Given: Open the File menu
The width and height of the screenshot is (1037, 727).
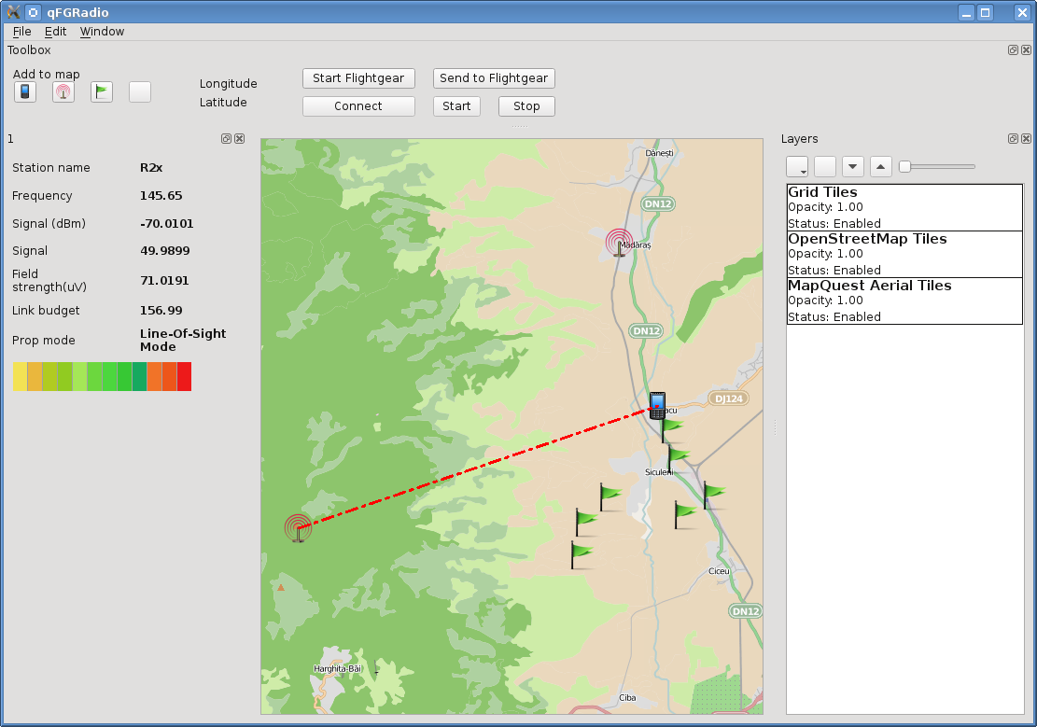Looking at the screenshot, I should 21,31.
